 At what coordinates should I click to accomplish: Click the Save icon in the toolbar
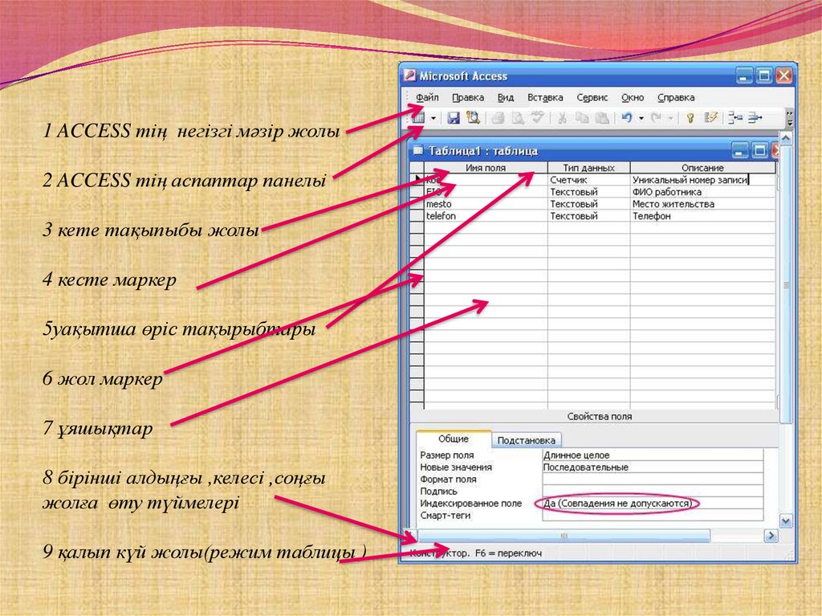pos(454,119)
